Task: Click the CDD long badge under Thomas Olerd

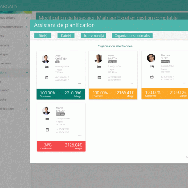Action: pyautogui.click(x=165, y=62)
